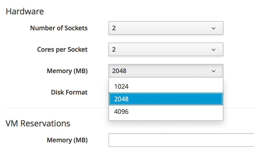Click the value 2 in Cores per Socket
The height and width of the screenshot is (153, 254).
pyautogui.click(x=114, y=50)
